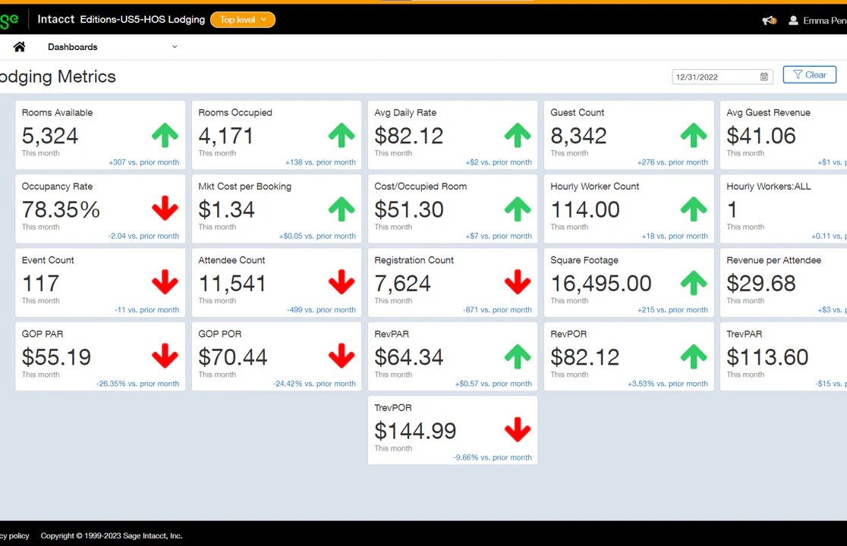Viewport: 847px width, 546px height.
Task: Click the TrevPOR value $144.99
Action: tap(415, 431)
